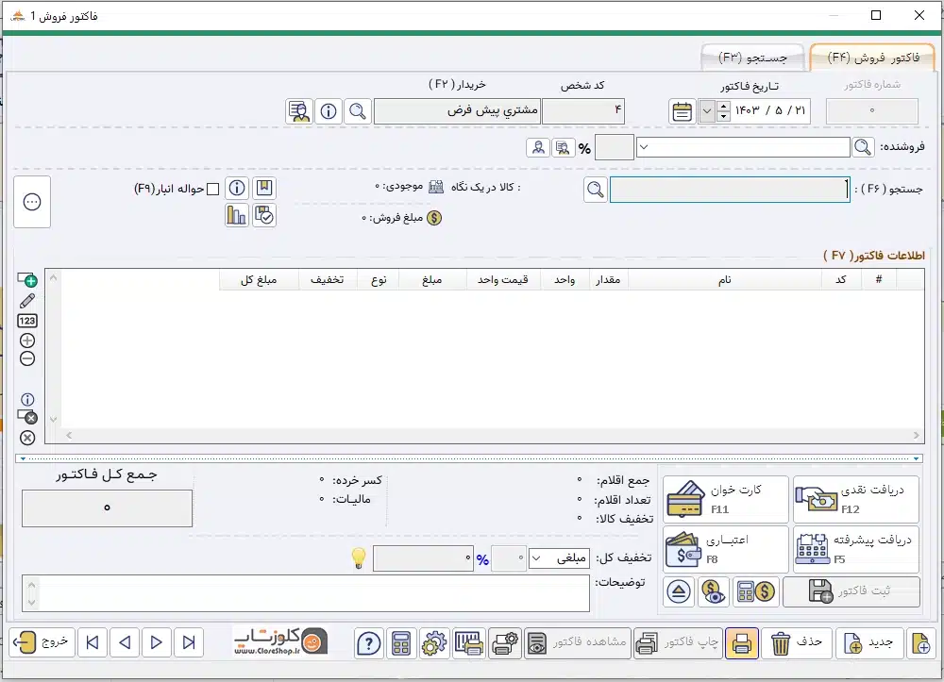944x682 pixels.
Task: Click the new (جدید) button
Action: [x=868, y=643]
